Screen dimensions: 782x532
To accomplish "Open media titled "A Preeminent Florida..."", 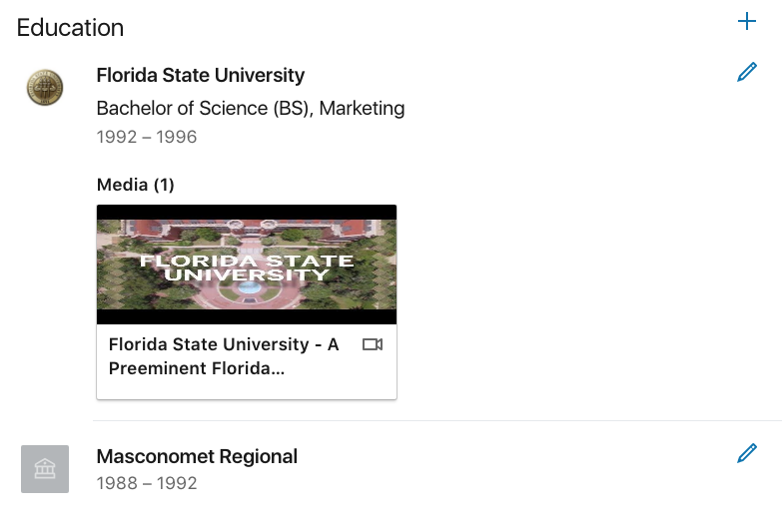I will pos(224,356).
